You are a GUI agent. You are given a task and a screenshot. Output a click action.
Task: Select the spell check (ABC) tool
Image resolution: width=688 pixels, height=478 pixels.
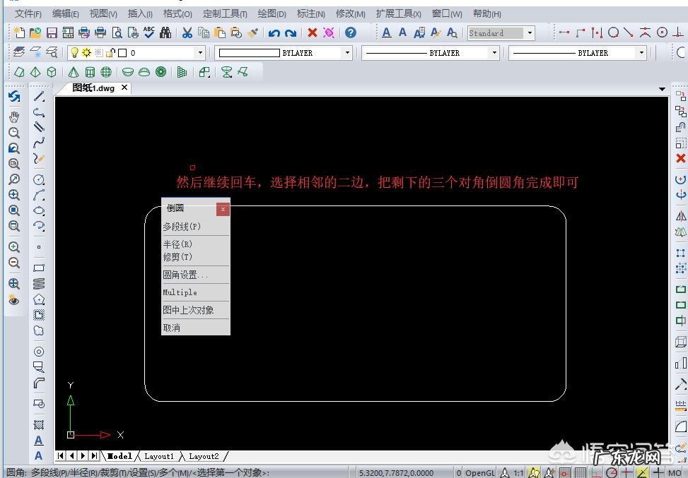point(149,32)
